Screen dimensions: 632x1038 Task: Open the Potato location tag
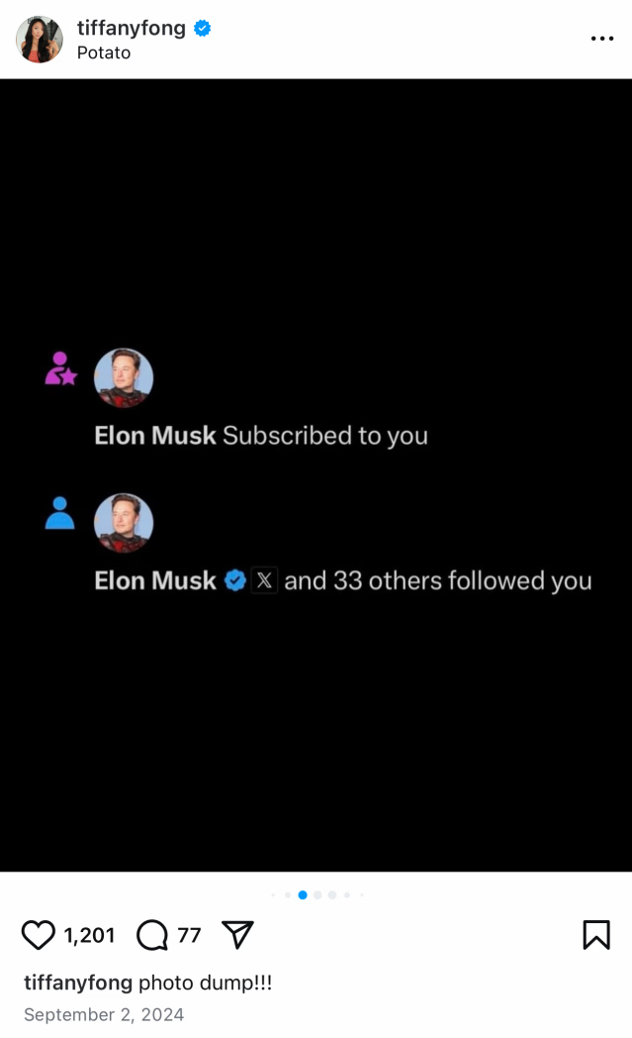coord(104,52)
